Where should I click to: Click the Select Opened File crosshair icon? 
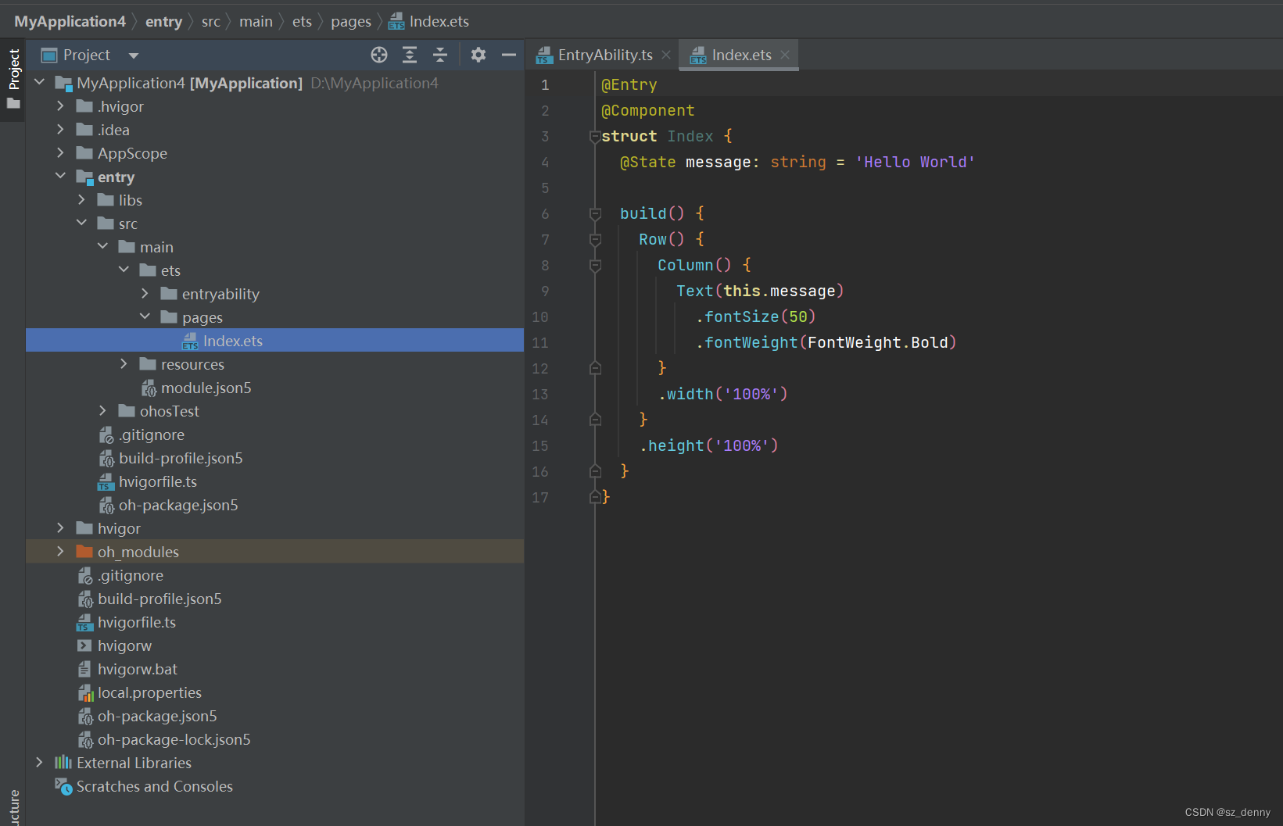(378, 55)
